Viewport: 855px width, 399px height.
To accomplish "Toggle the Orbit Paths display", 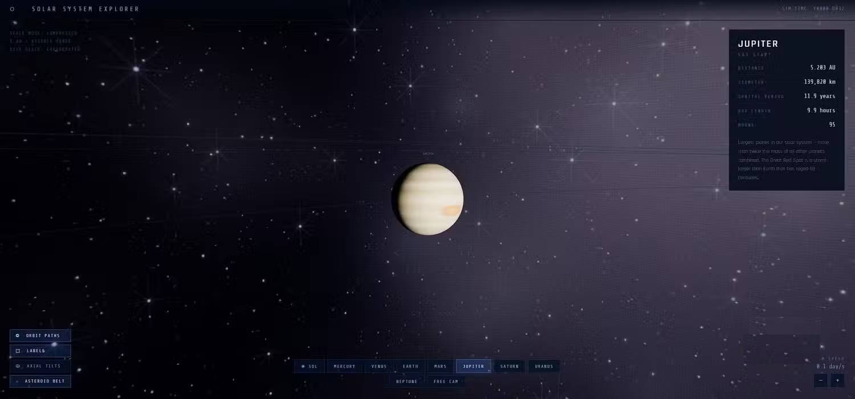I will 40,336.
